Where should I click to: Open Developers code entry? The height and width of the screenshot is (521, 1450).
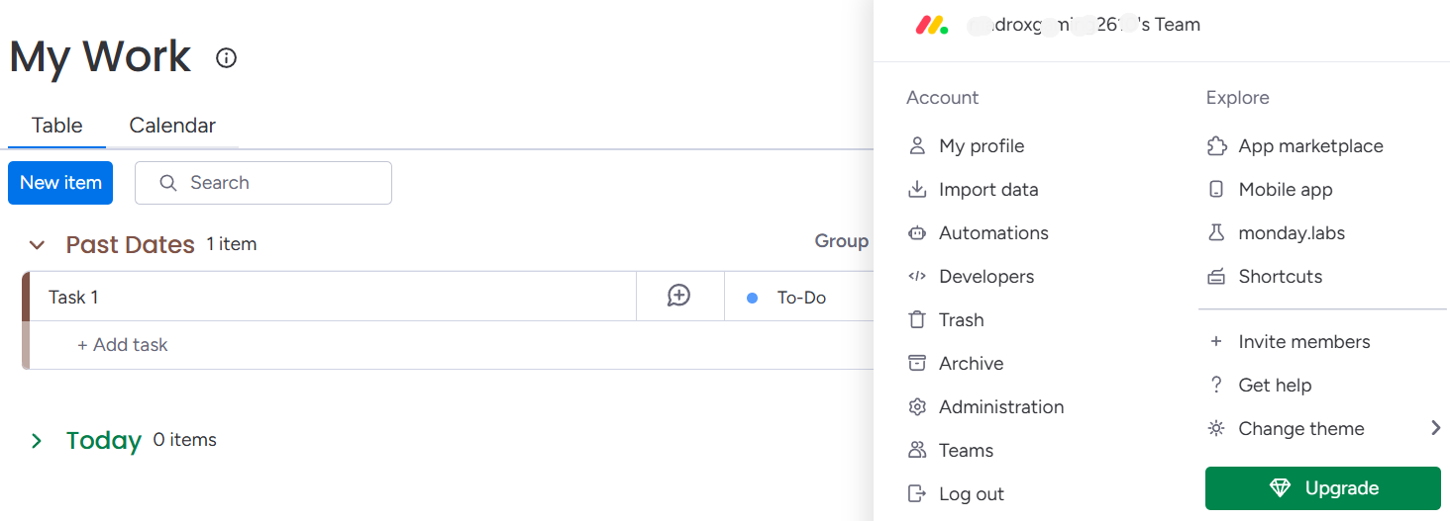pos(971,276)
